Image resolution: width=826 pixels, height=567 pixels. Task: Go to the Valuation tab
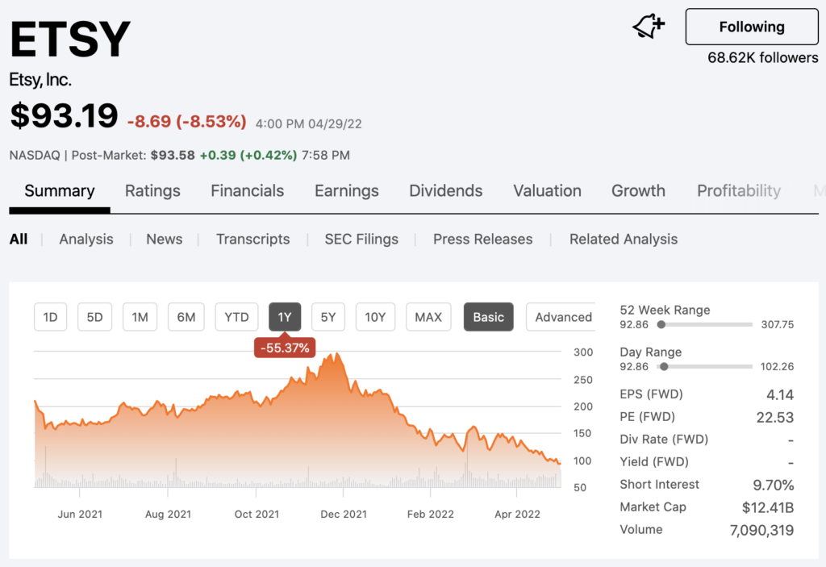(548, 191)
